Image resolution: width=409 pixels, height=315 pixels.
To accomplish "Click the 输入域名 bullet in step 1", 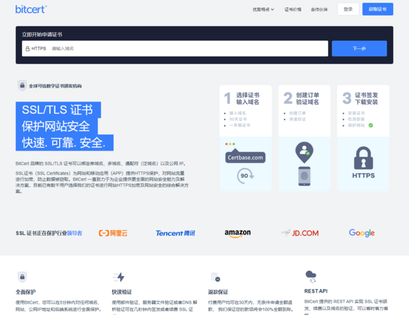I will pos(238,113).
